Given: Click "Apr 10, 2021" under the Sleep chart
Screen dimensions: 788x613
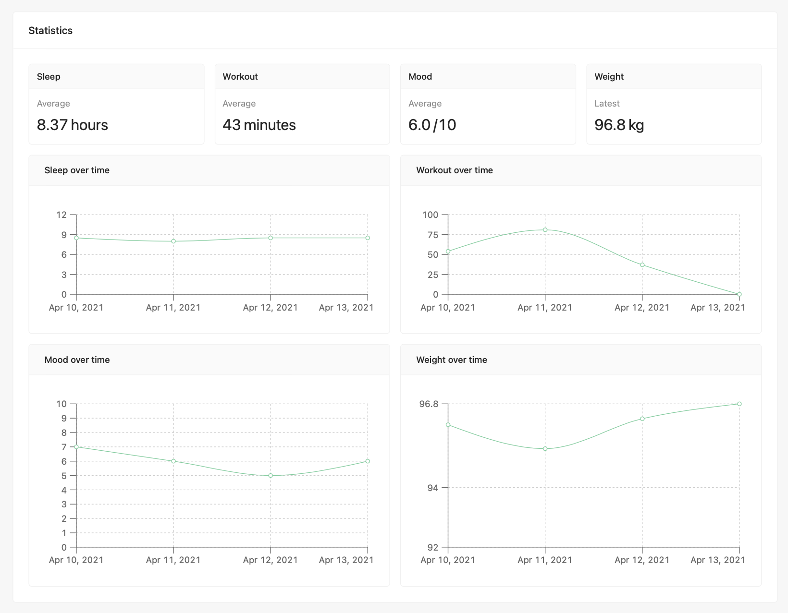Looking at the screenshot, I should [76, 308].
